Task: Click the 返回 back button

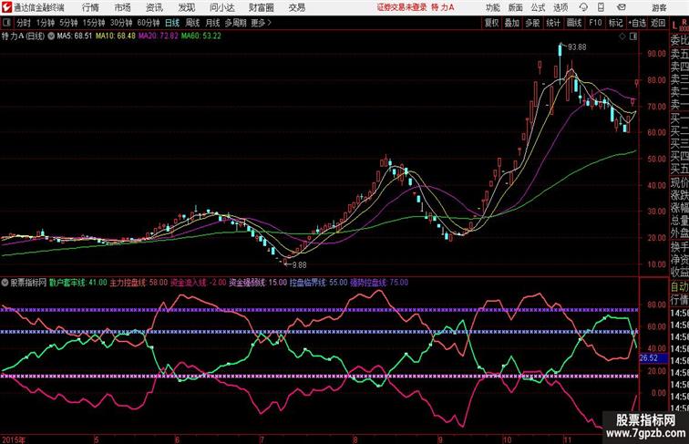Action: click(658, 23)
